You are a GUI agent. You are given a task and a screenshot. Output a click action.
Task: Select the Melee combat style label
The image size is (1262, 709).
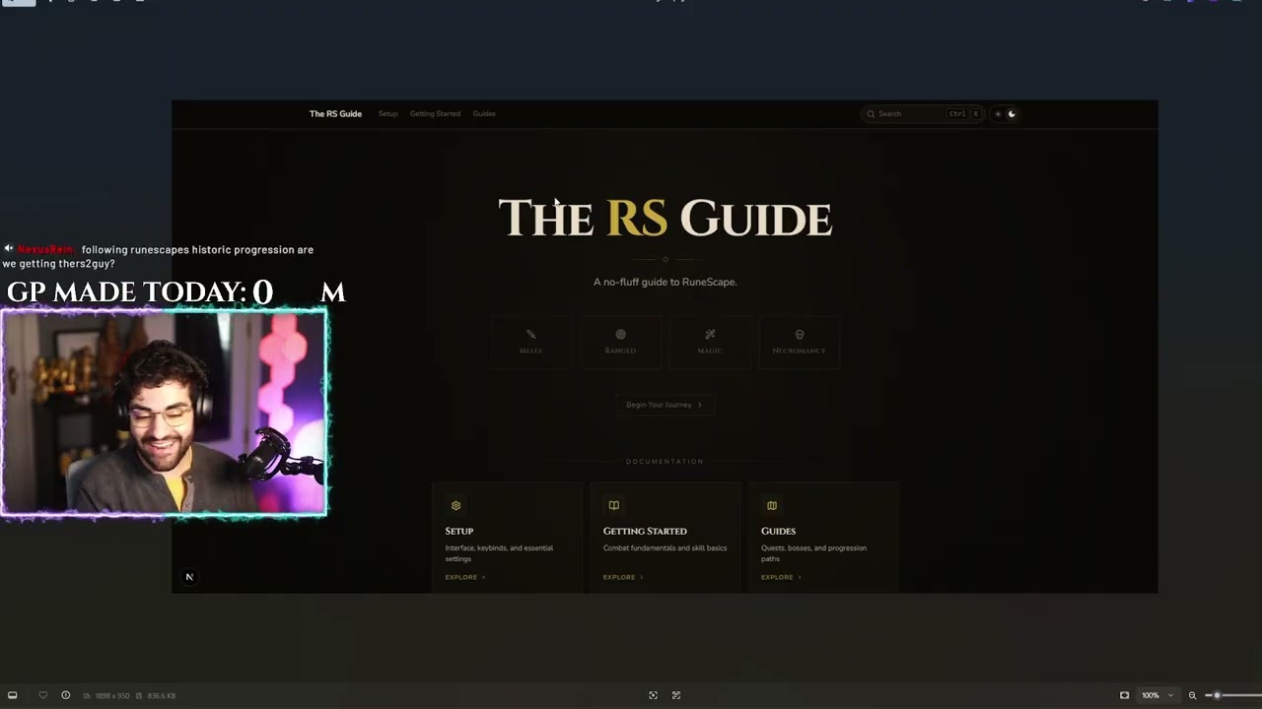coord(530,351)
